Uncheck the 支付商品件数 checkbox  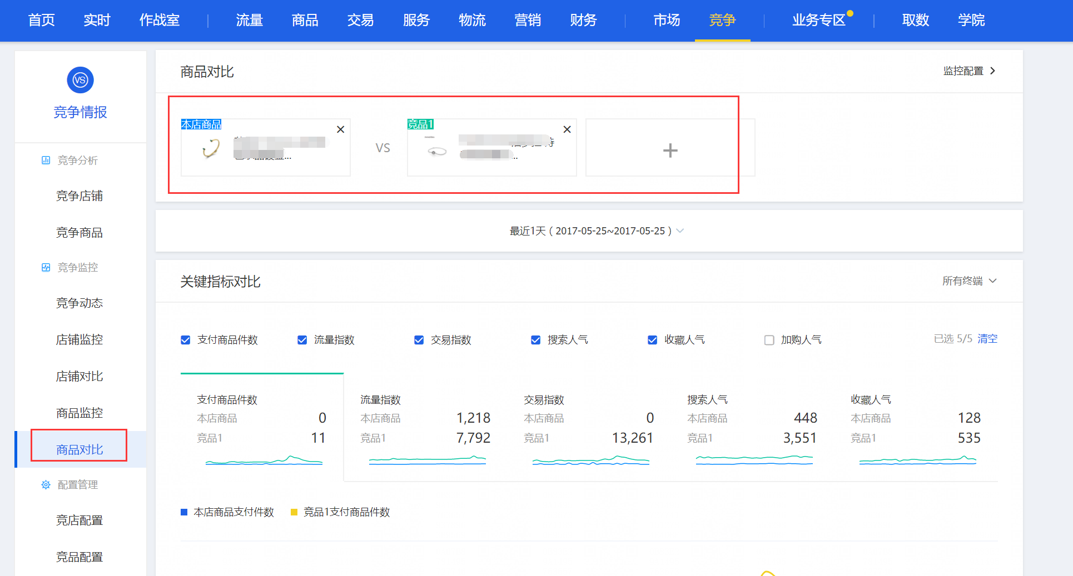click(186, 340)
